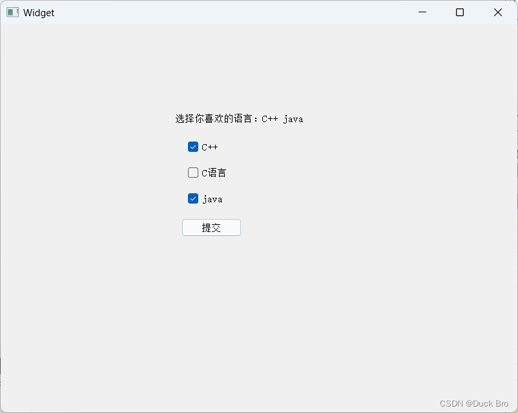Image resolution: width=518 pixels, height=413 pixels.
Task: Click the Widget app icon in title bar
Action: 12,12
